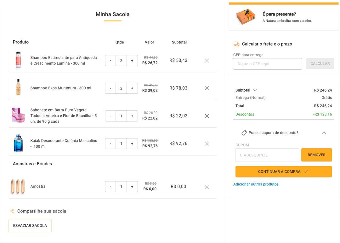Remove Shampoo Ekos Murumuru from bag
The width and height of the screenshot is (340, 243).
(x=207, y=88)
